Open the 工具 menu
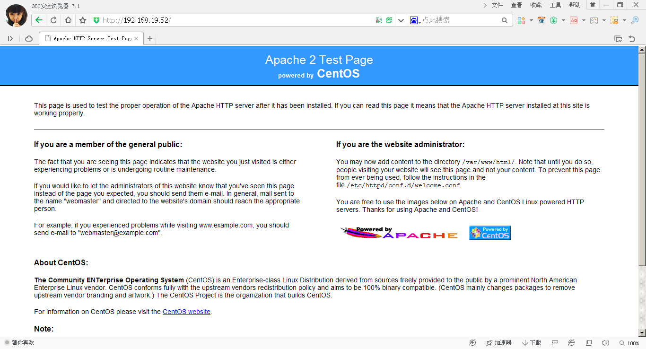 [555, 5]
